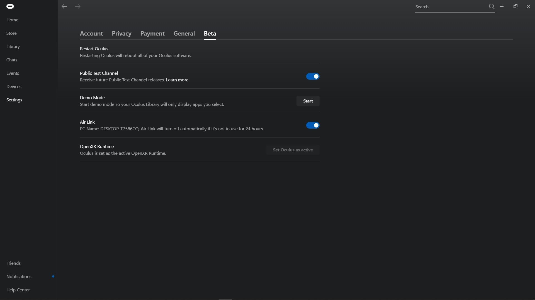Image resolution: width=535 pixels, height=300 pixels.
Task: Open the Privacy tab
Action: point(121,33)
